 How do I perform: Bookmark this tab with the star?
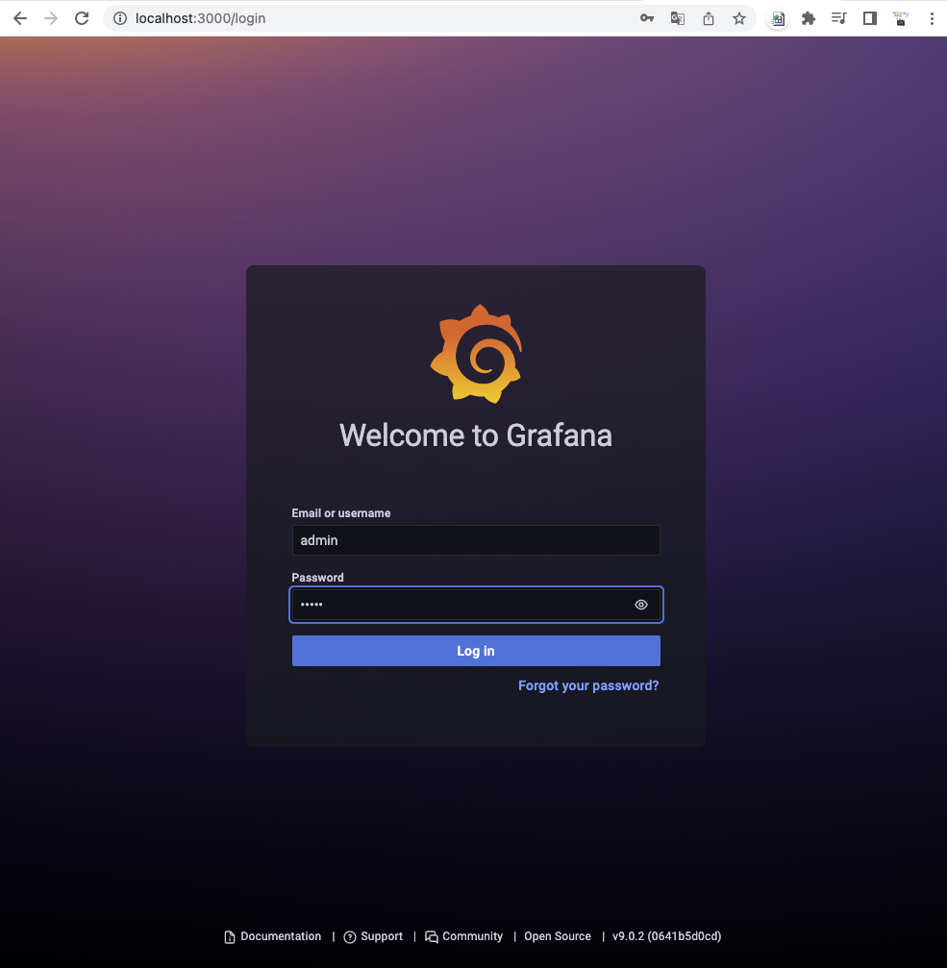coord(739,18)
